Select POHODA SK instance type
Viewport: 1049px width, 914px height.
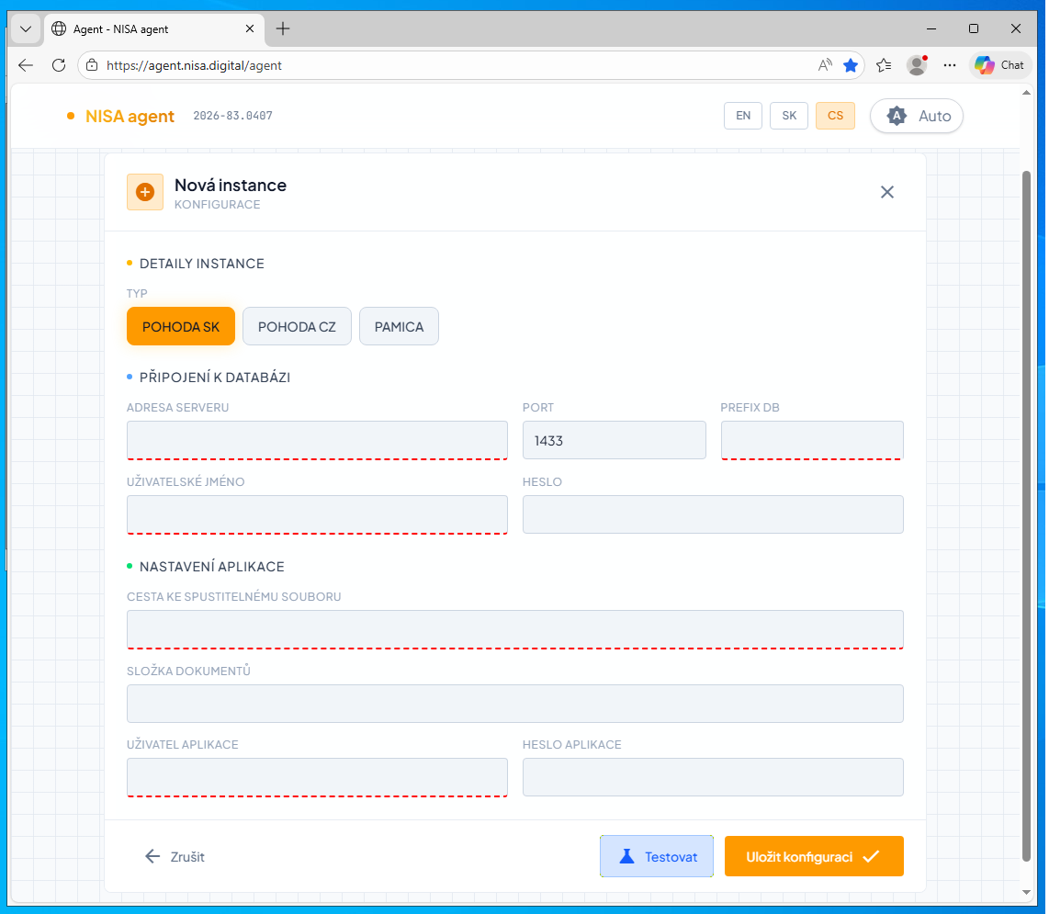(x=181, y=326)
